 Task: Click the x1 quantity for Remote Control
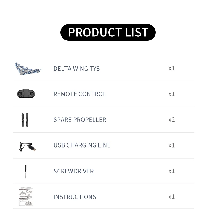171,94
